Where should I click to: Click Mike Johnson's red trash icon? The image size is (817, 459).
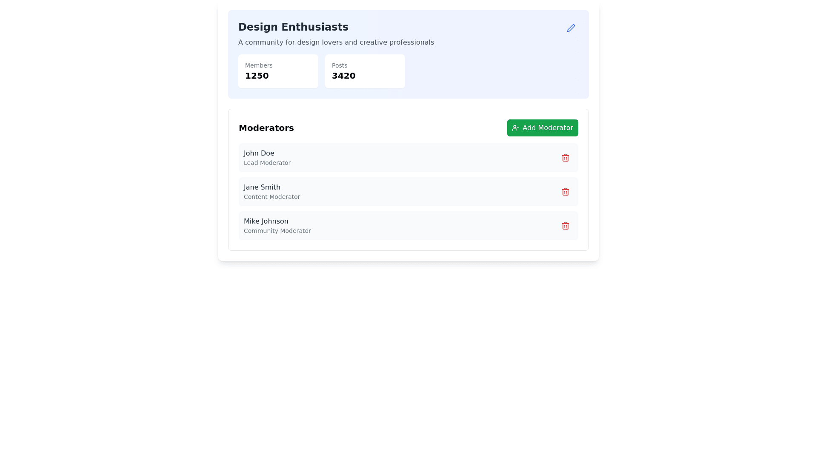click(x=565, y=226)
